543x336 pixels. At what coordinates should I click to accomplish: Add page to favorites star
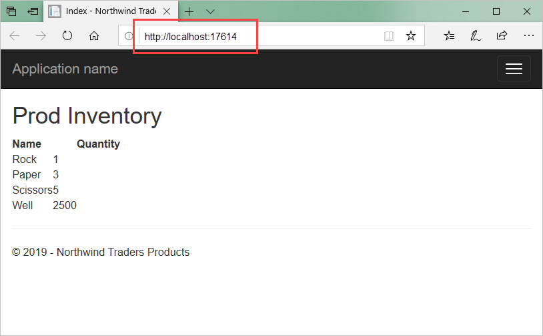tap(411, 35)
